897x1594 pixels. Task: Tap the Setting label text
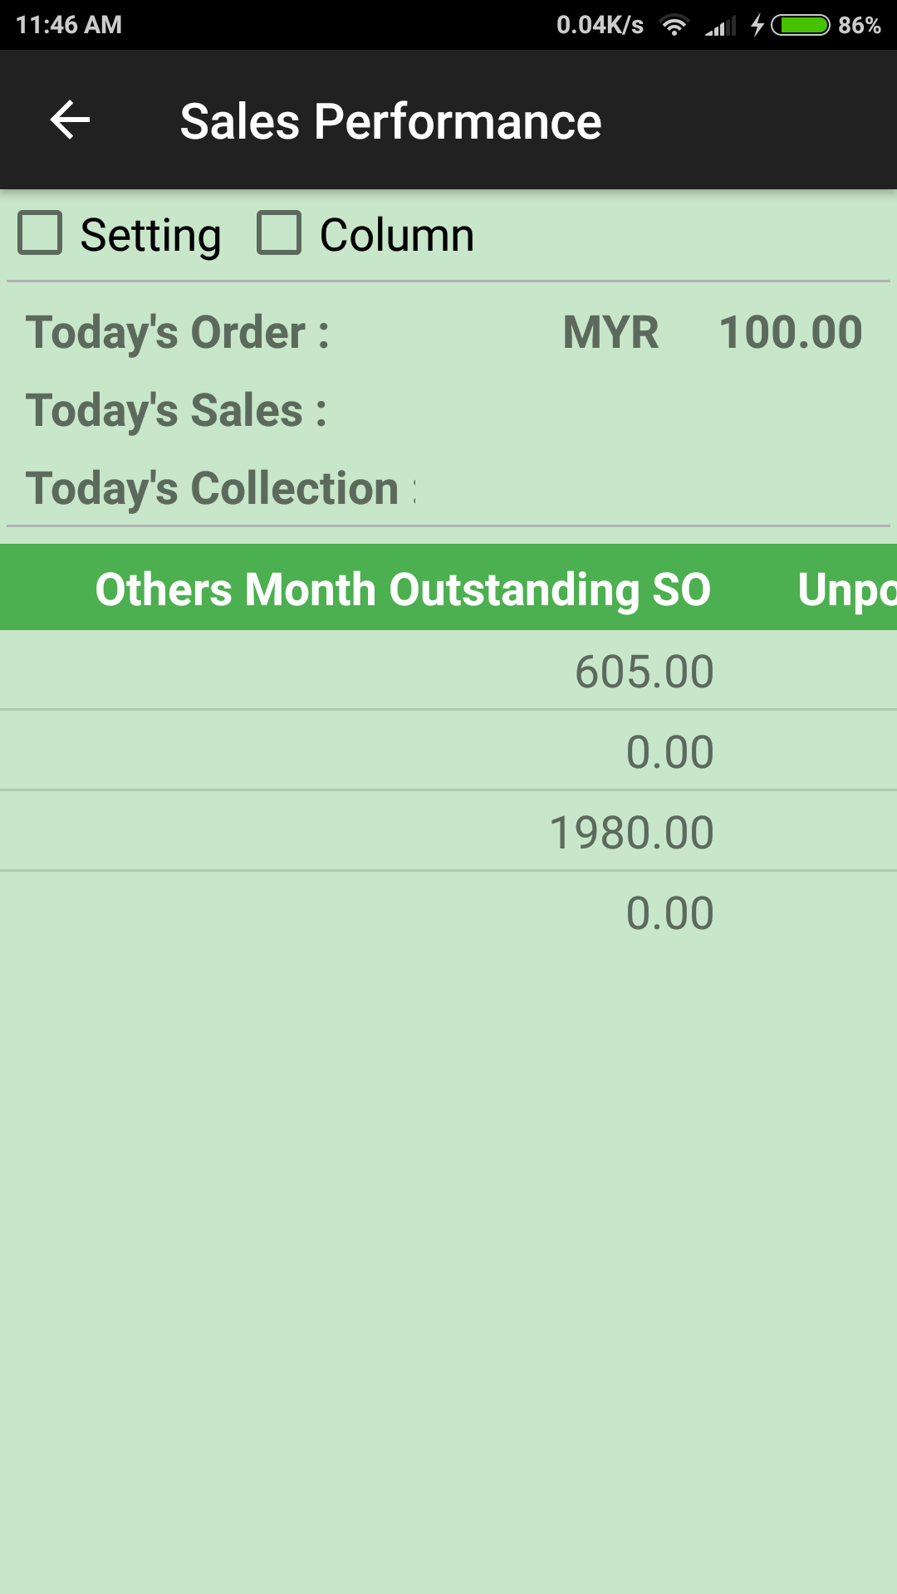[150, 235]
